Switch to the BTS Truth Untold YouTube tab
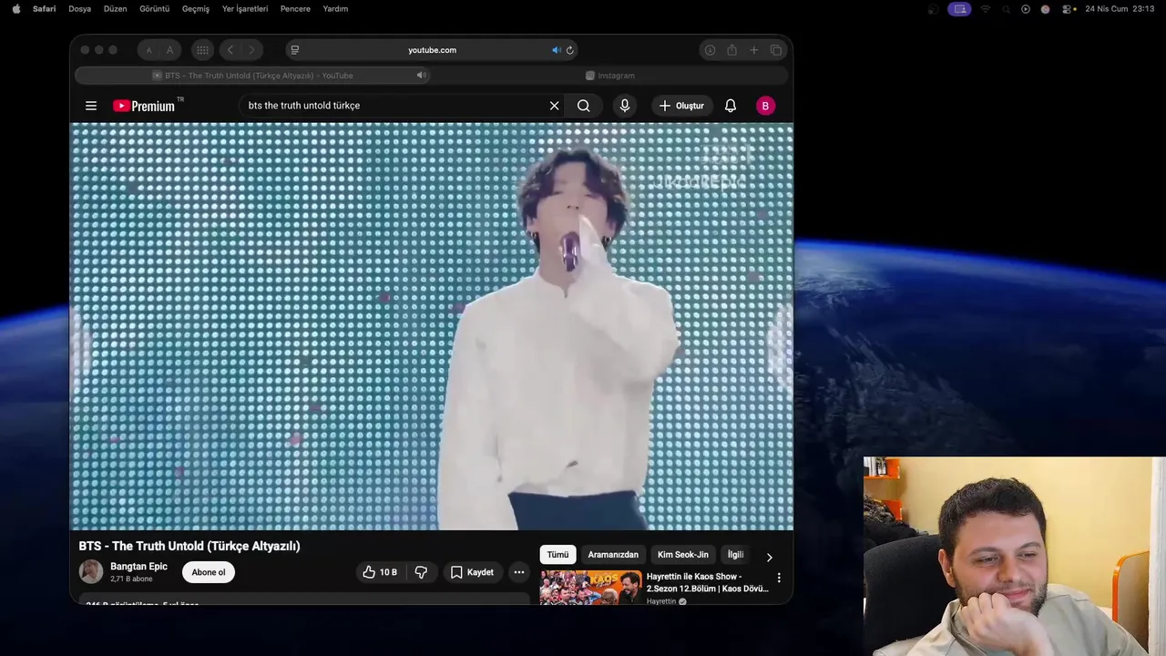 [252, 76]
